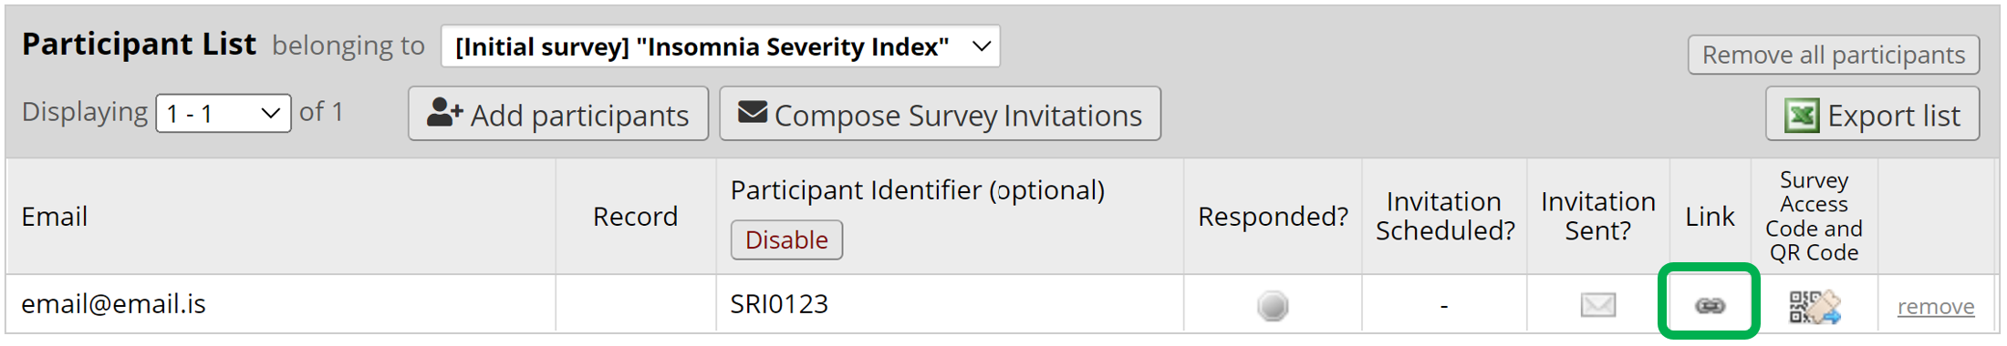
Task: Open the Survey Access Code QR icon
Action: point(1815,307)
